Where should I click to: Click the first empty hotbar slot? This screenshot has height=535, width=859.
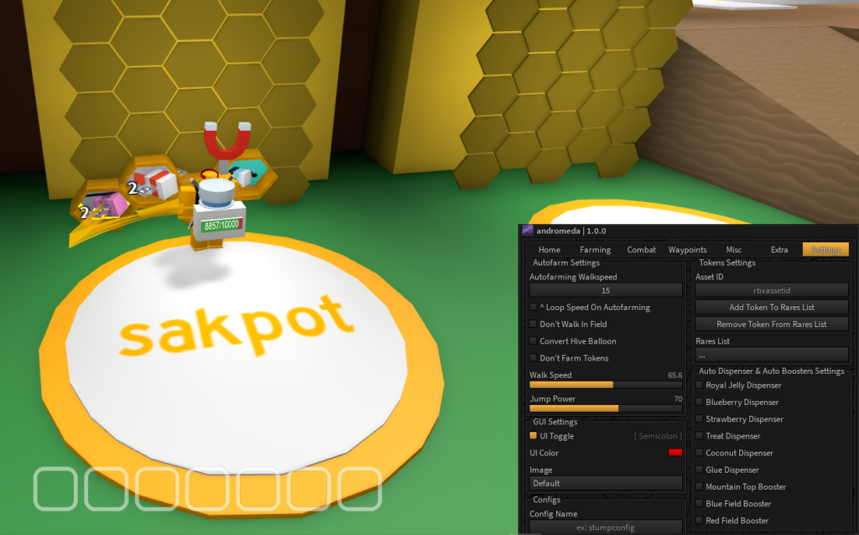[55, 489]
